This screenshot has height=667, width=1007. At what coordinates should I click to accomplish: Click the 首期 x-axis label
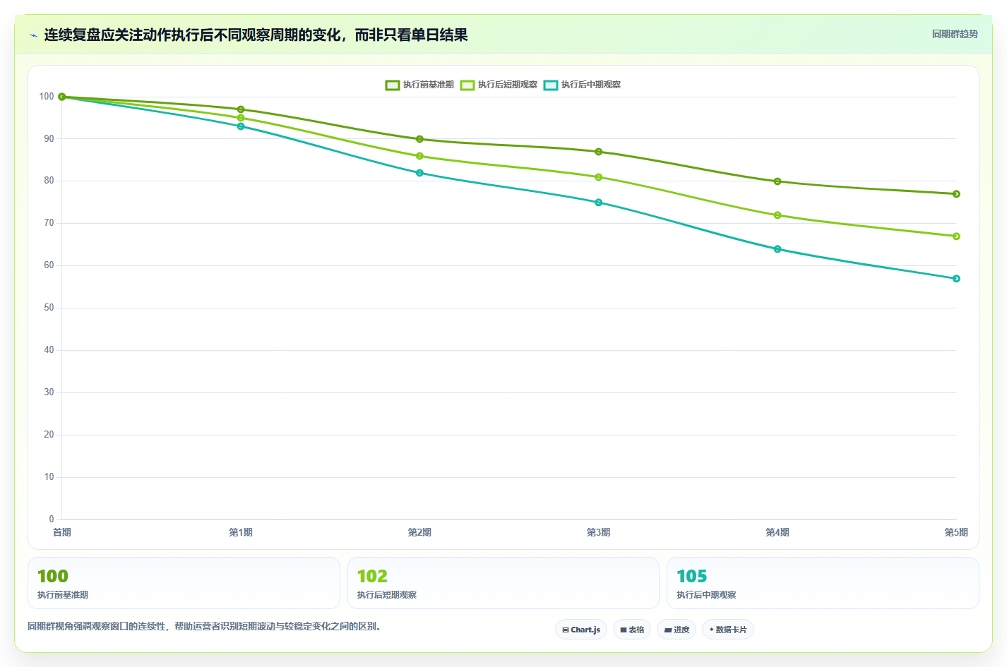click(62, 532)
